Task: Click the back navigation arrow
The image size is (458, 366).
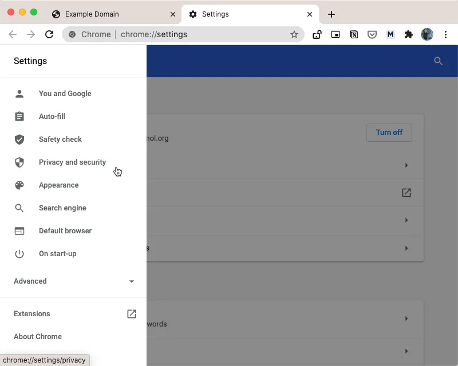Action: [13, 34]
